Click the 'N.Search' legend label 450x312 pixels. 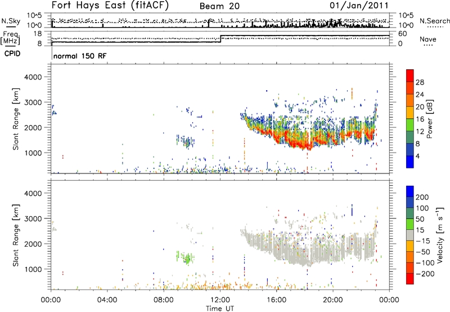coord(434,21)
